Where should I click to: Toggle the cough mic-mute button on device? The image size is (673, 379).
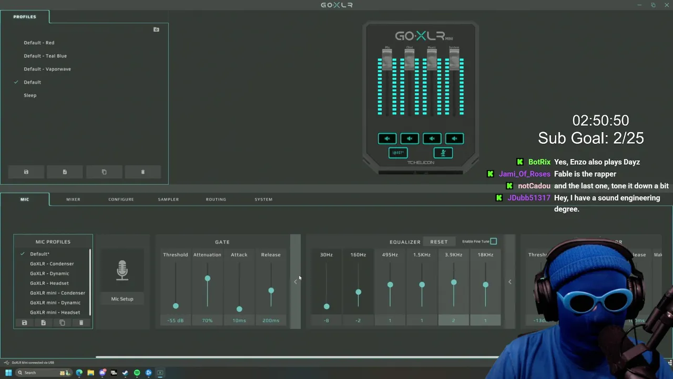(443, 153)
